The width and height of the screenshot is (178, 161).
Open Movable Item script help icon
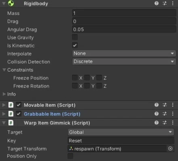(157, 105)
